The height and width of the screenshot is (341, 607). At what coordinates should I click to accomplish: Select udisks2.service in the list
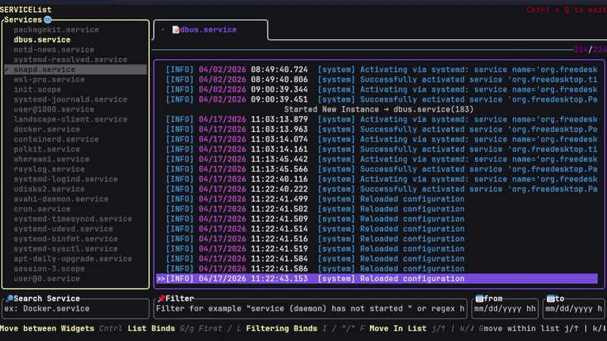[75, 189]
